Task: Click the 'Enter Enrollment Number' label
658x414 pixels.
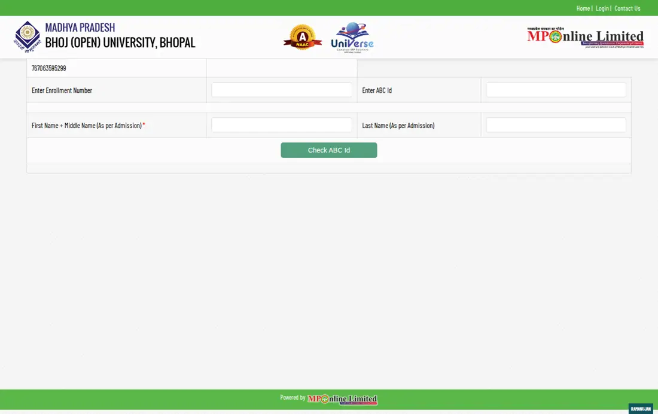Action: [x=62, y=90]
